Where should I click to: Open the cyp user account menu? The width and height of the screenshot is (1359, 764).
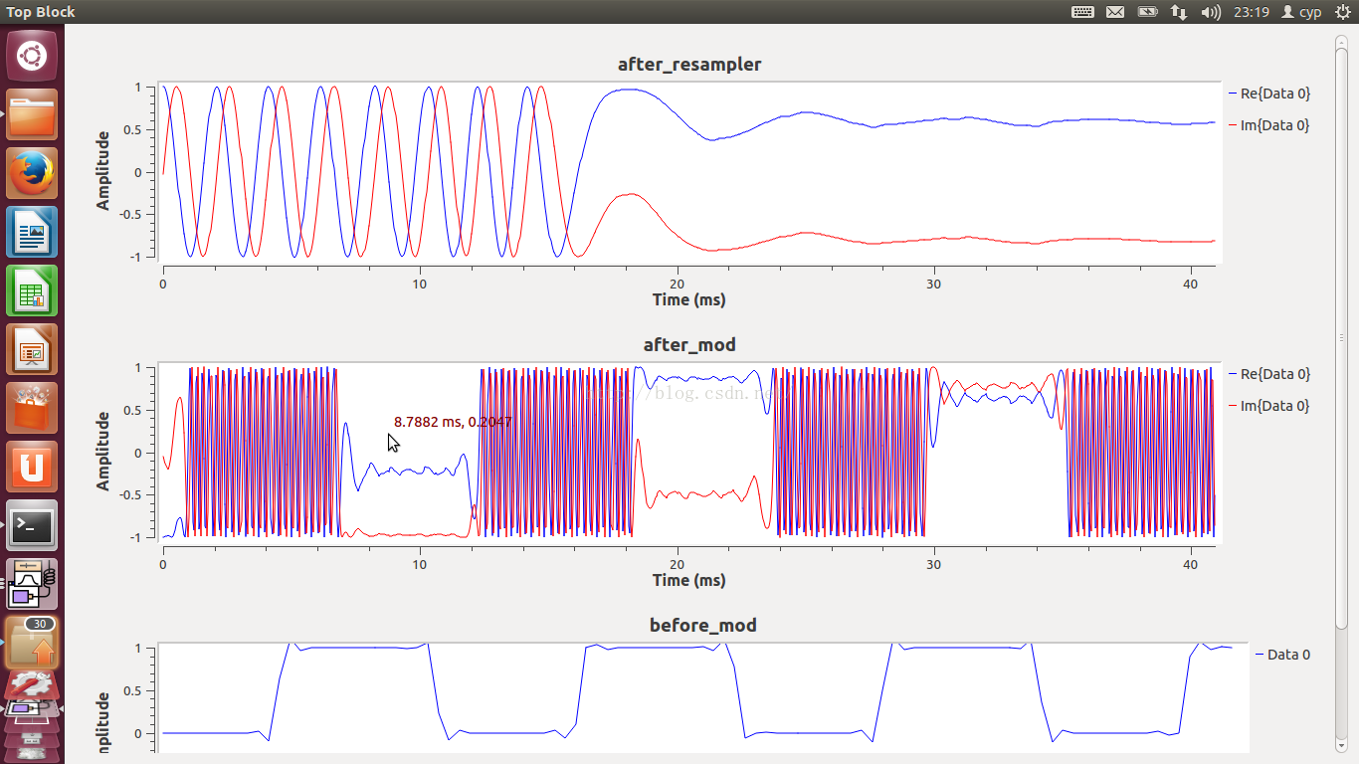(x=1301, y=12)
